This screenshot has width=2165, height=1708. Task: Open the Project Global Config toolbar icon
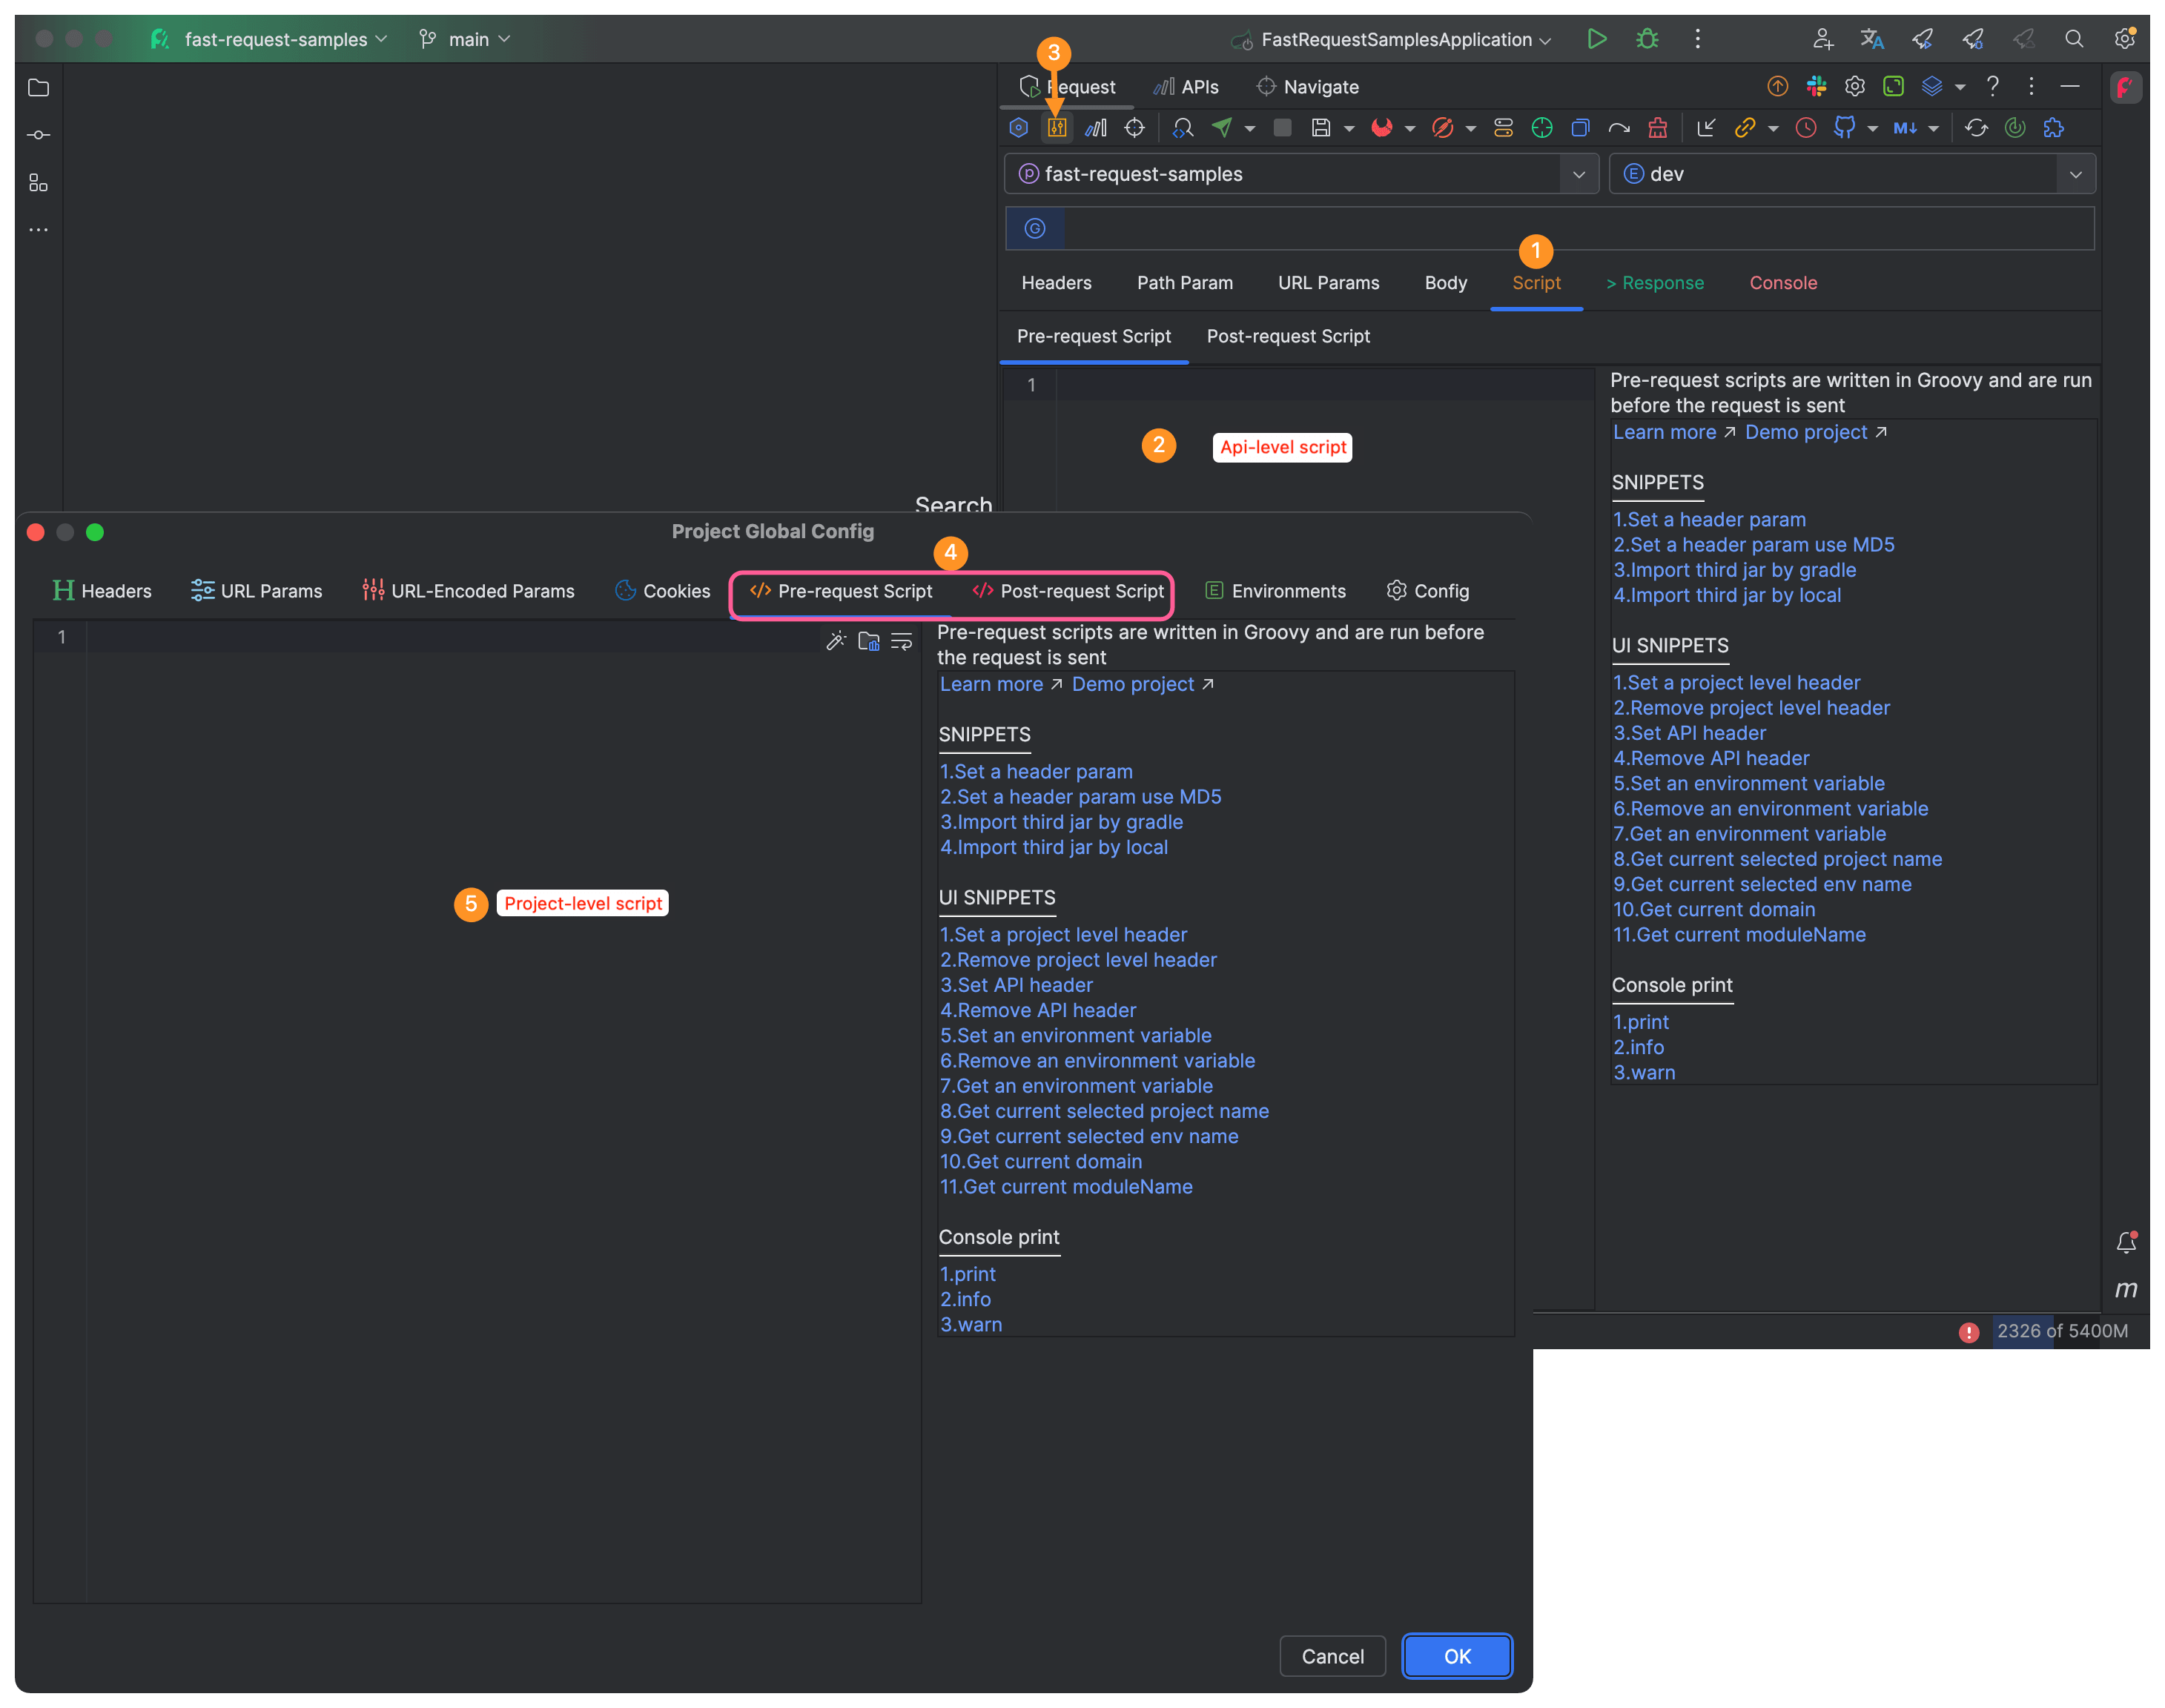[x=1056, y=128]
